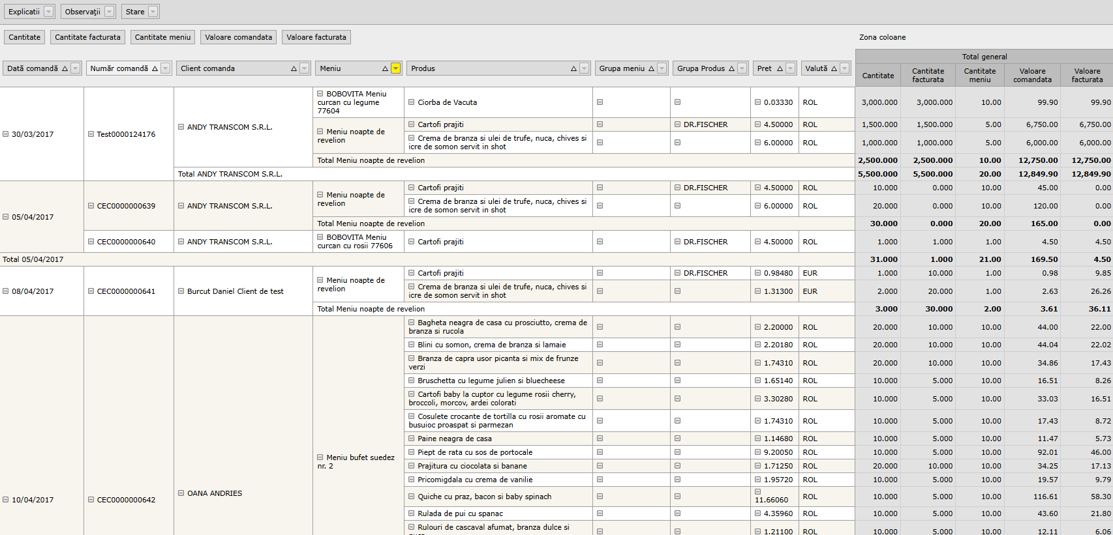Click the Valoare facturata column header
Viewport: 1113px width, 535px height.
[1087, 76]
